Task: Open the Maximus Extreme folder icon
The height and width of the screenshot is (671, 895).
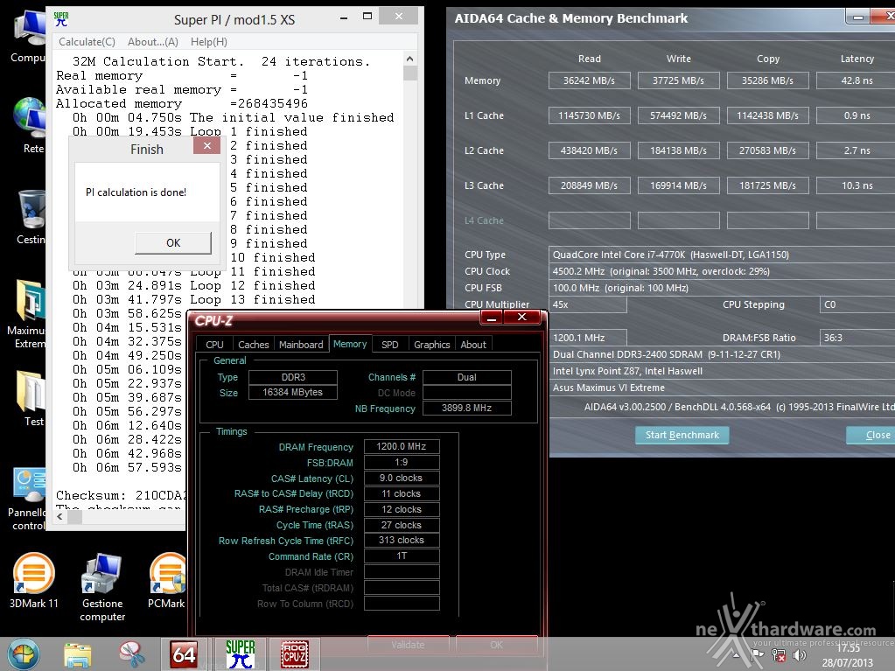Action: [x=26, y=314]
